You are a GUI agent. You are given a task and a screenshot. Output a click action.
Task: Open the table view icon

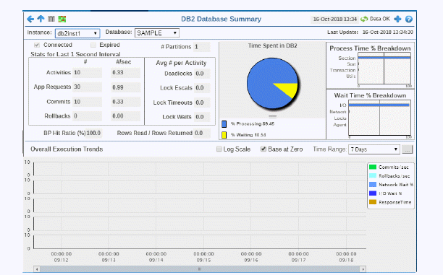[x=51, y=19]
